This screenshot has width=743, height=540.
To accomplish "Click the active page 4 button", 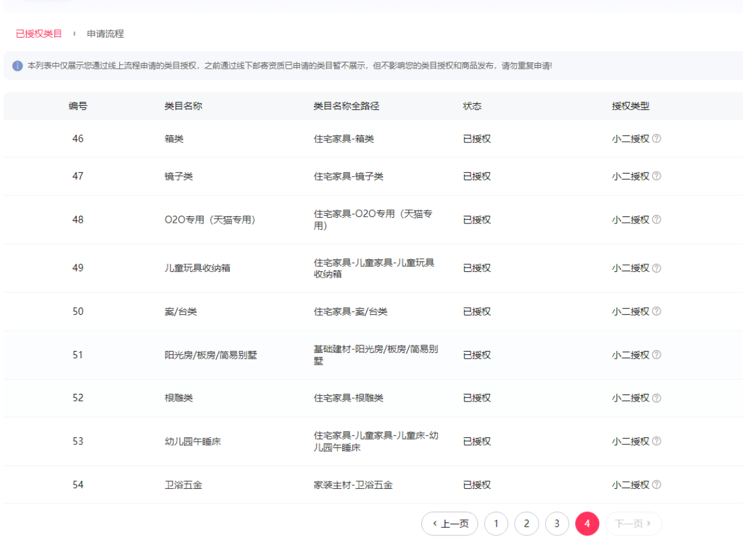I will pos(587,523).
